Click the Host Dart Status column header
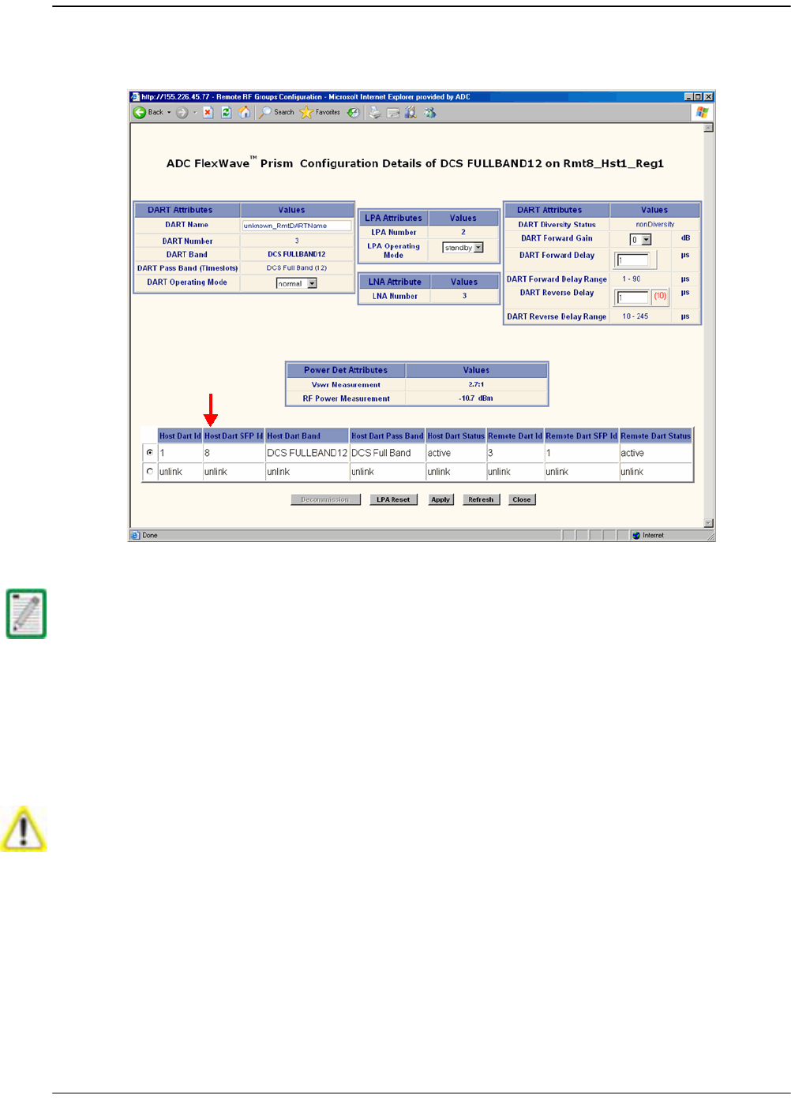The width and height of the screenshot is (791, 1099). 455,435
